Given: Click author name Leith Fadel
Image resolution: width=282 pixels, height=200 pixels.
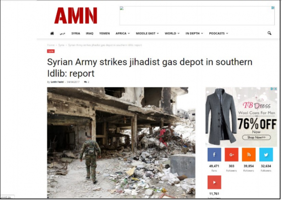Looking at the screenshot, I should [x=57, y=82].
